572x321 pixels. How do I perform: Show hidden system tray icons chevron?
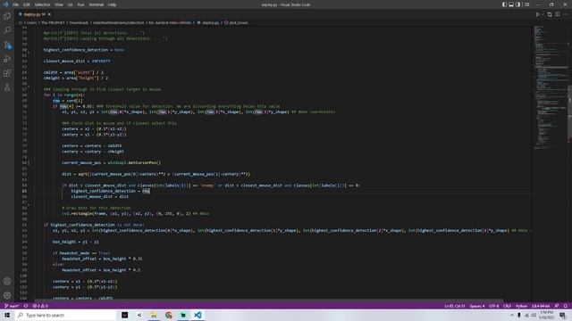(511, 315)
